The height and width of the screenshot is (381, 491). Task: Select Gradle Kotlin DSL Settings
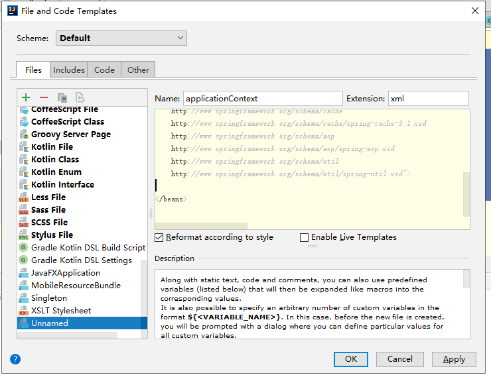[x=82, y=260]
